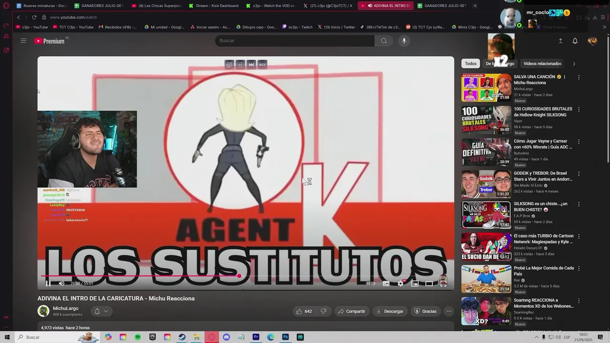610x343 pixels.
Task: Open Windows Start menu
Action: (x=7, y=337)
